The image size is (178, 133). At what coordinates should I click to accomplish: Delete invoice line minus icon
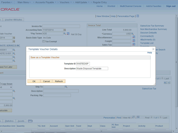pyautogui.click(x=169, y=83)
